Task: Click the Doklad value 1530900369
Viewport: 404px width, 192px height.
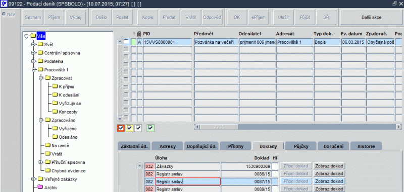Action: pyautogui.click(x=246, y=166)
